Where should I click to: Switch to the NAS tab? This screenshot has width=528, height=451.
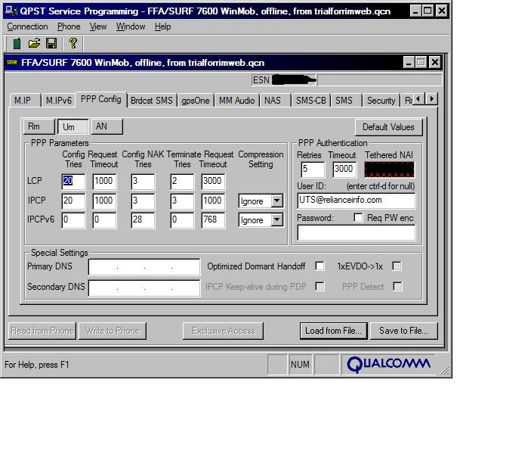(x=274, y=101)
